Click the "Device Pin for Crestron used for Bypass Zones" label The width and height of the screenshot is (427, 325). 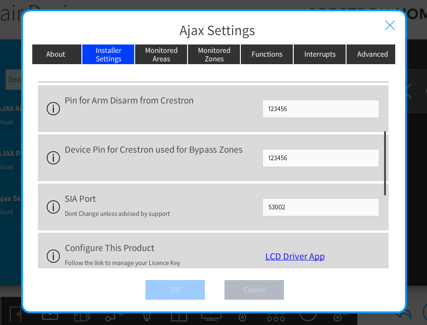click(x=153, y=150)
